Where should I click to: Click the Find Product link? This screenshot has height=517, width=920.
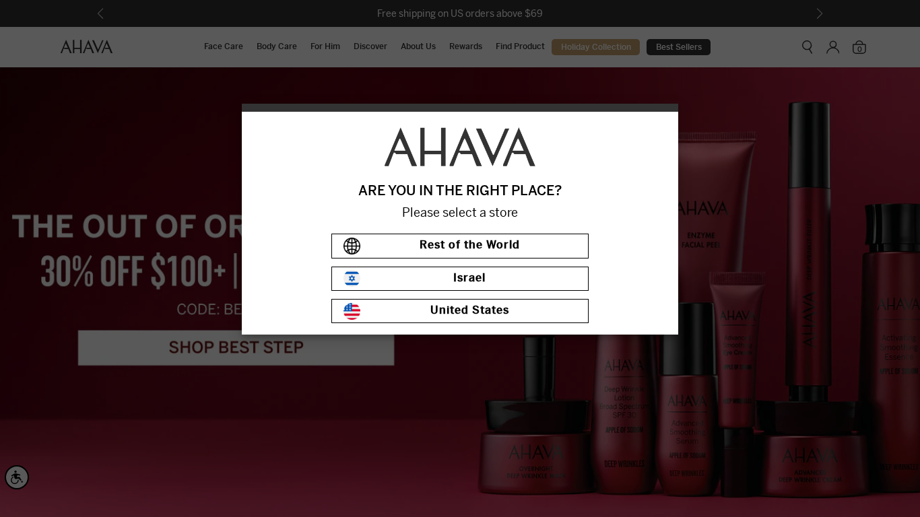point(520,46)
